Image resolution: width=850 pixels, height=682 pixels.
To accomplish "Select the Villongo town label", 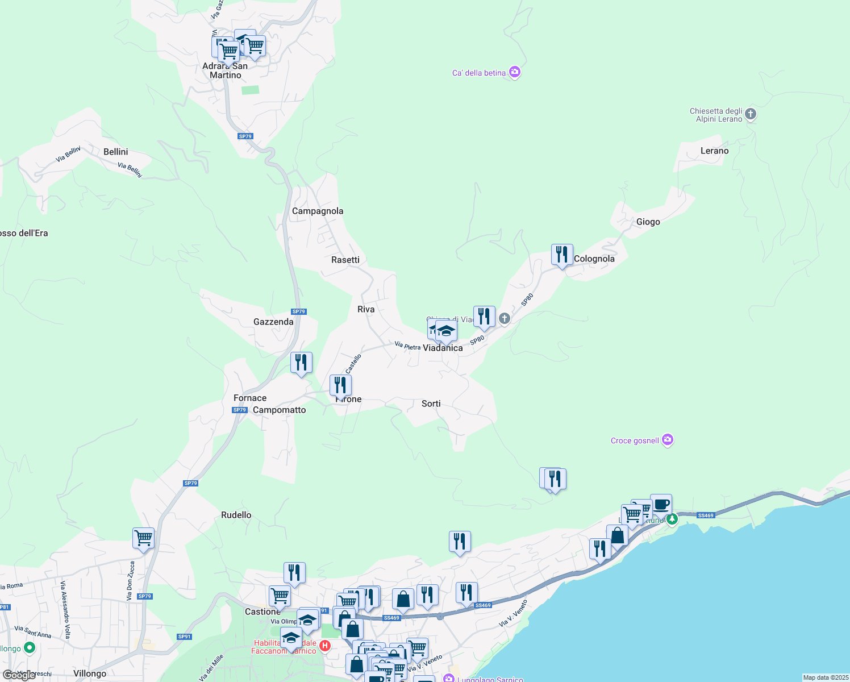I will click(90, 673).
